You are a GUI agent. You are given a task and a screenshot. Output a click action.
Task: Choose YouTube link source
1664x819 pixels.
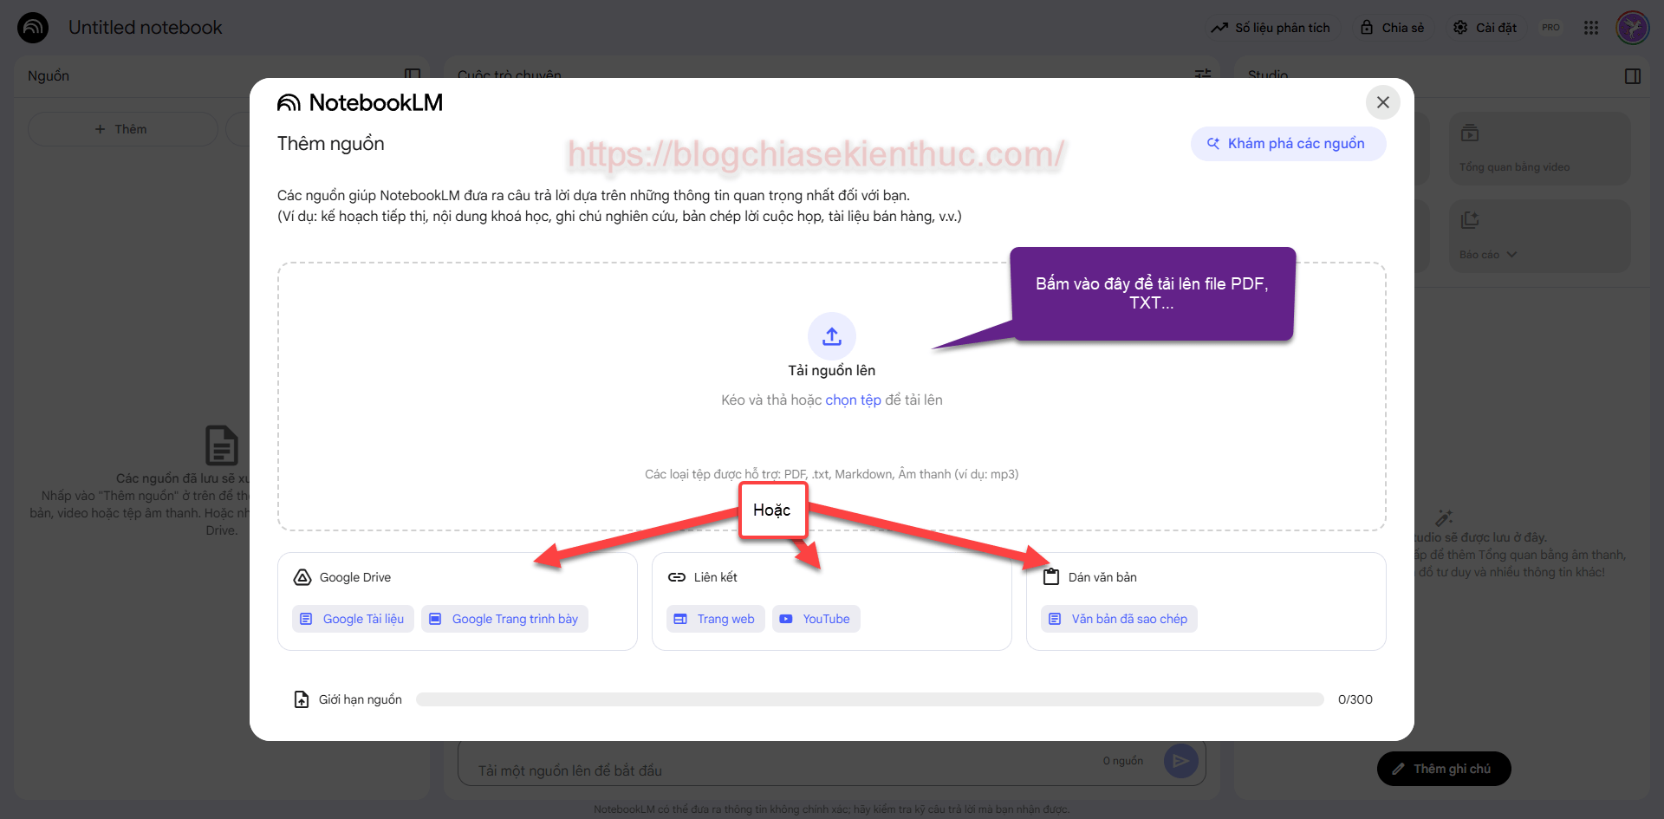[816, 619]
